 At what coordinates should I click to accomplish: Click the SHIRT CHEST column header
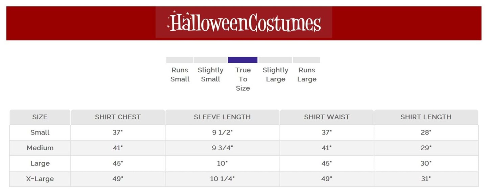click(118, 117)
